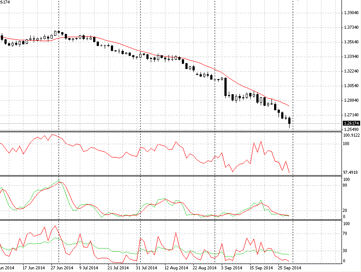Click the 30 level on bottom oscillator scale
Image resolution: width=361 pixels, height=272 pixels.
pos(345,251)
